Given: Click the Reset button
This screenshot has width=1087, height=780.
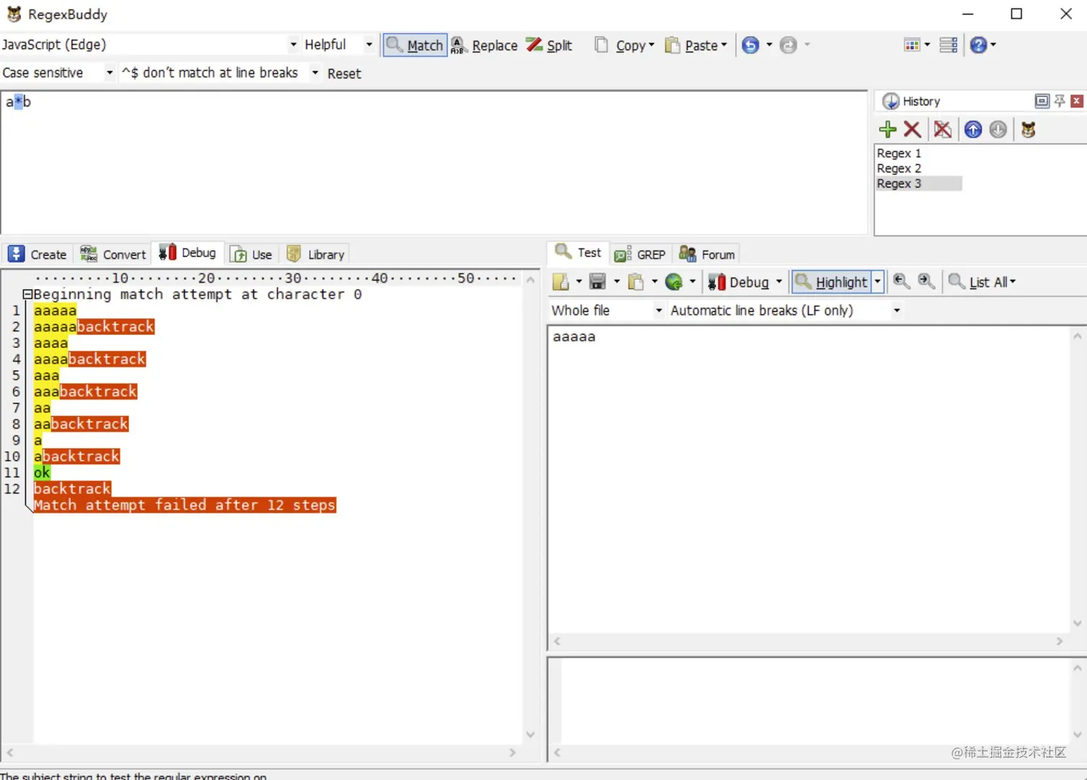Looking at the screenshot, I should 344,73.
